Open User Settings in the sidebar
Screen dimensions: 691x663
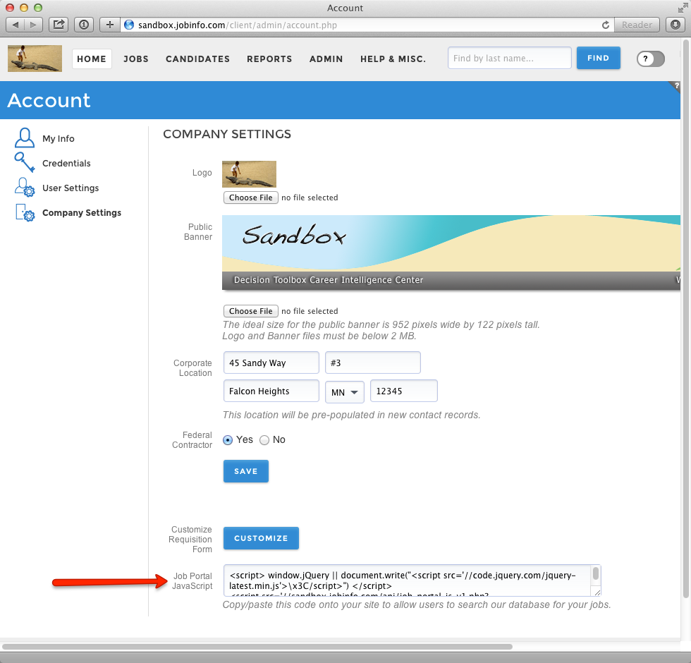71,188
